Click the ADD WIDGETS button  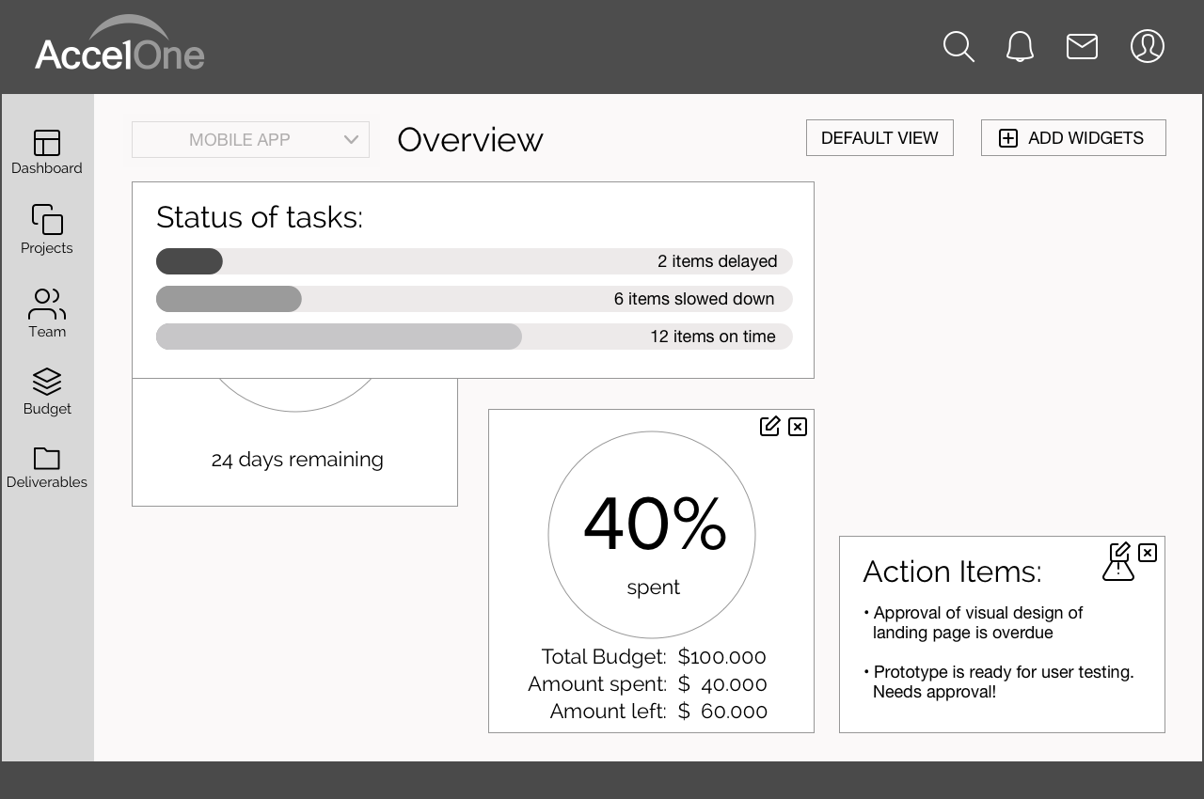pos(1073,138)
